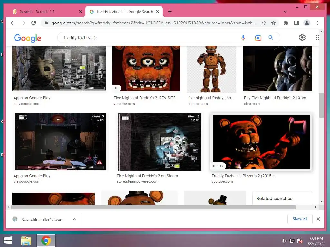Open Buy Five Nights at Freddy's 2 | Xbox link
This screenshot has width=330, height=247.
pyautogui.click(x=275, y=98)
